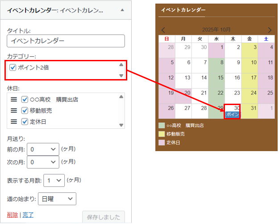Open the 週の始まり dropdown
Screen dimensions: 279x224
coord(56,199)
